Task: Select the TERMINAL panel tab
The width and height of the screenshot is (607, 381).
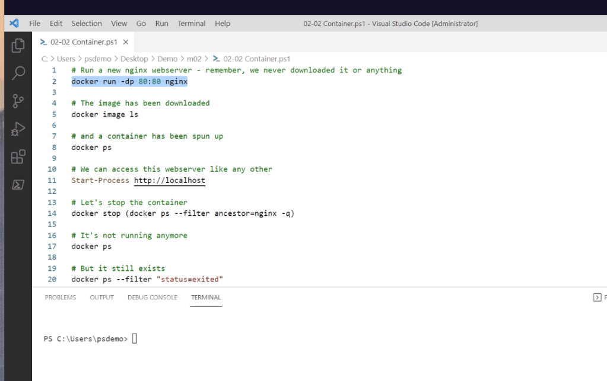Action: pyautogui.click(x=205, y=297)
